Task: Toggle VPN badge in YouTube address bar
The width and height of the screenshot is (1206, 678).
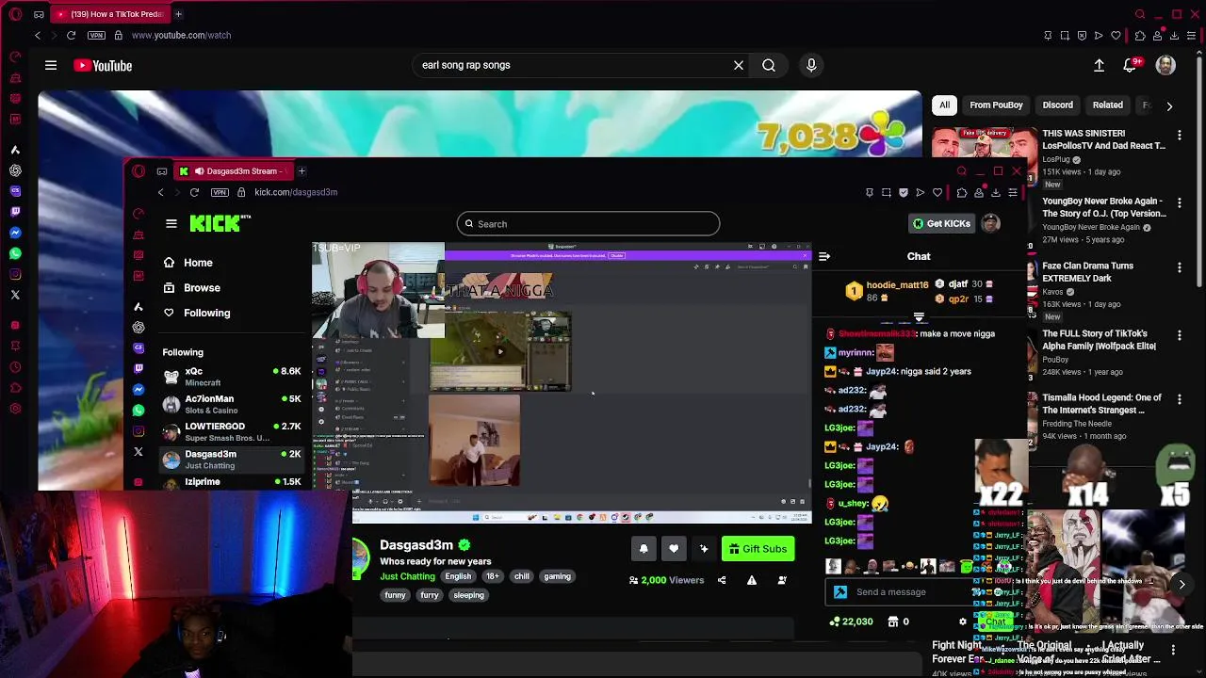Action: click(x=96, y=35)
